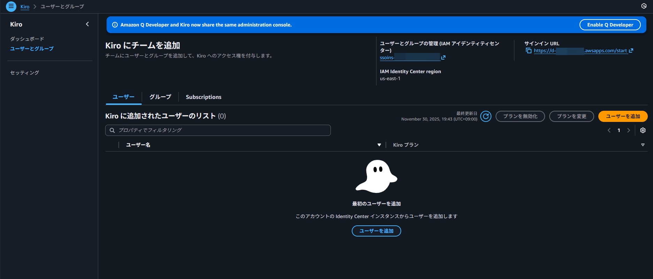Switch to the Subscriptions tab
The image size is (653, 279).
click(203, 97)
